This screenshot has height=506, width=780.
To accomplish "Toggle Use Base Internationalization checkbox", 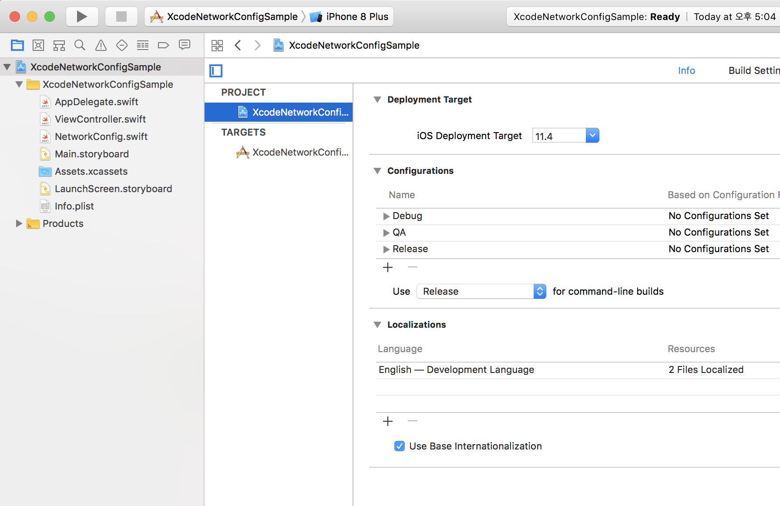I will click(399, 446).
